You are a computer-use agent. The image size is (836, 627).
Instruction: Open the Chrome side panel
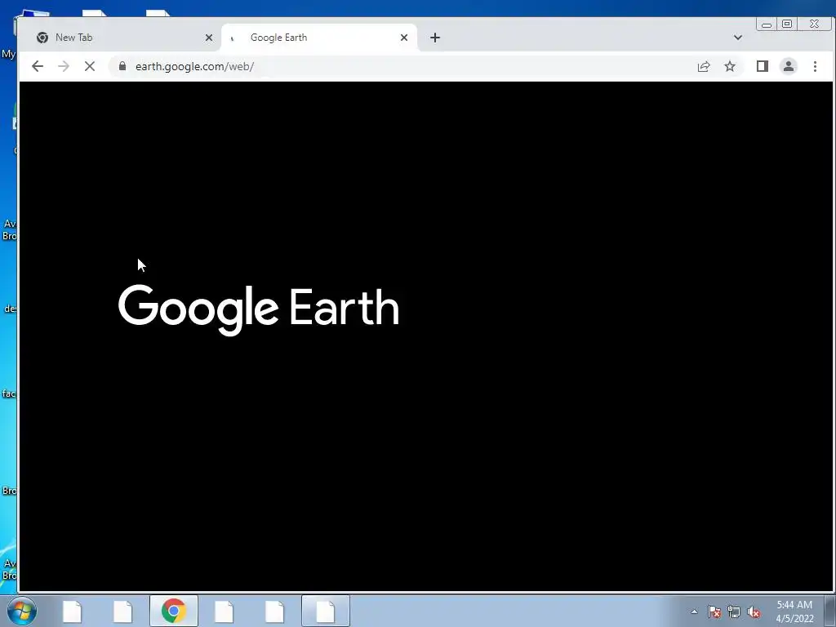point(763,66)
